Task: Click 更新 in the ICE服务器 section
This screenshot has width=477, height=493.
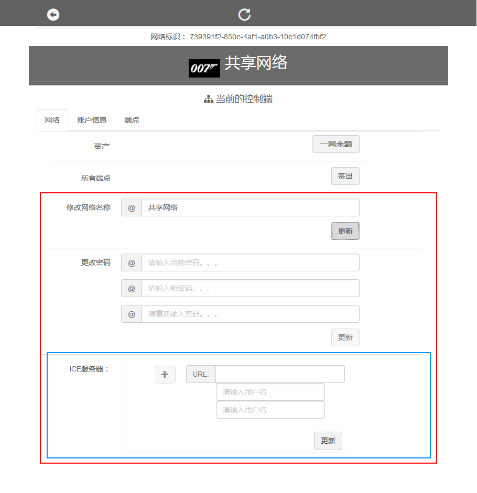Action: point(328,441)
